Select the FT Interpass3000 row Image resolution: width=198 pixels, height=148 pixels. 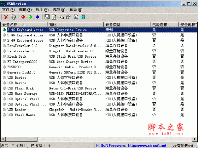click(99, 62)
